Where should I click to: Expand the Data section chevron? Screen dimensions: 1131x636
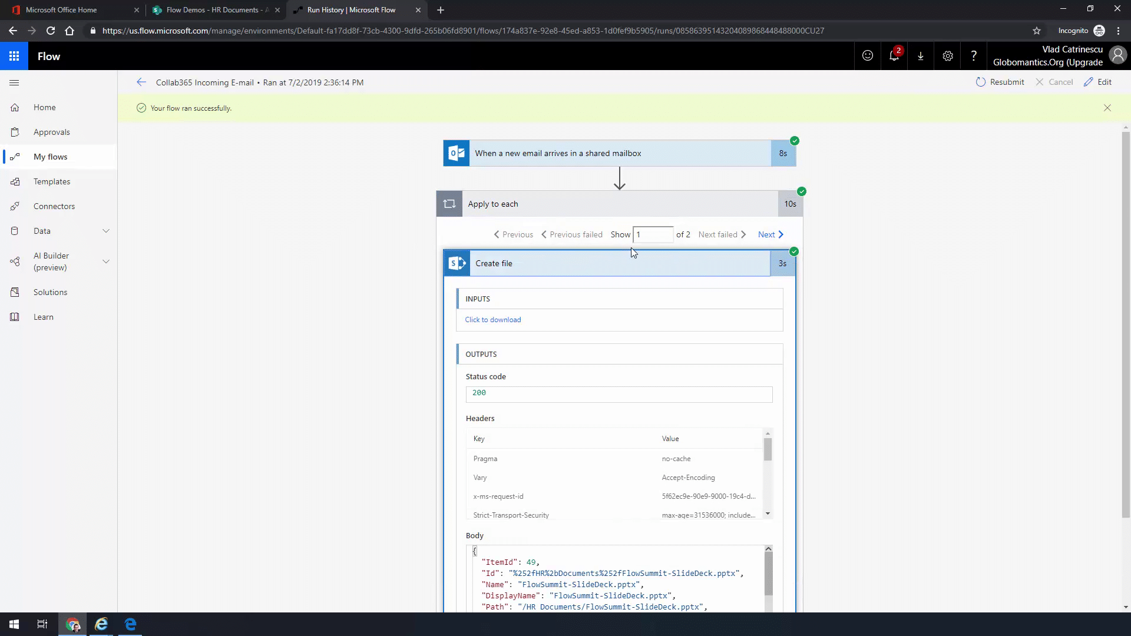coord(106,231)
